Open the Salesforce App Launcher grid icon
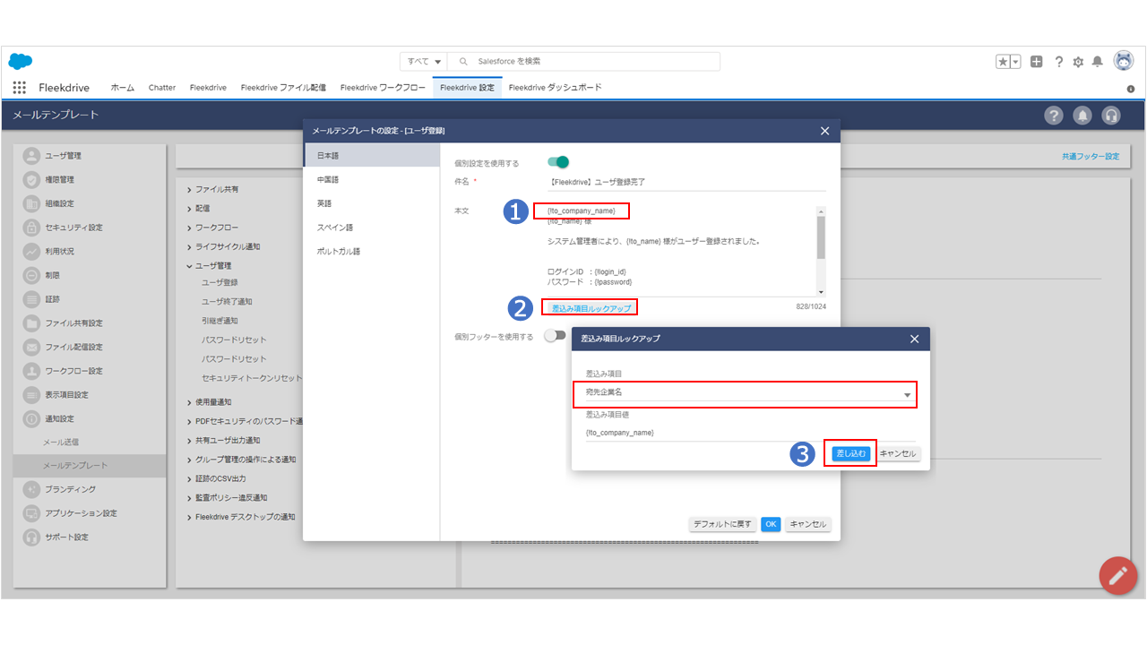This screenshot has height=645, width=1147. click(x=19, y=87)
